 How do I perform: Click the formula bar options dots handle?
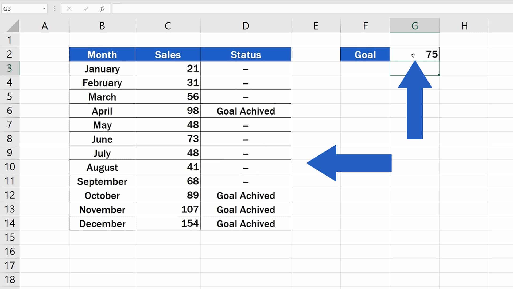coord(54,9)
